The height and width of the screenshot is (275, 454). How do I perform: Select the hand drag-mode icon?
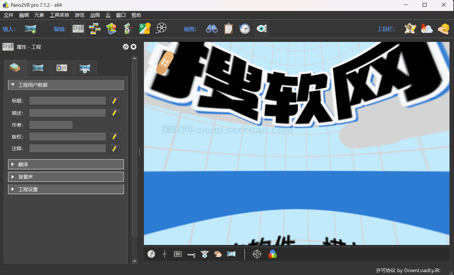point(218,254)
